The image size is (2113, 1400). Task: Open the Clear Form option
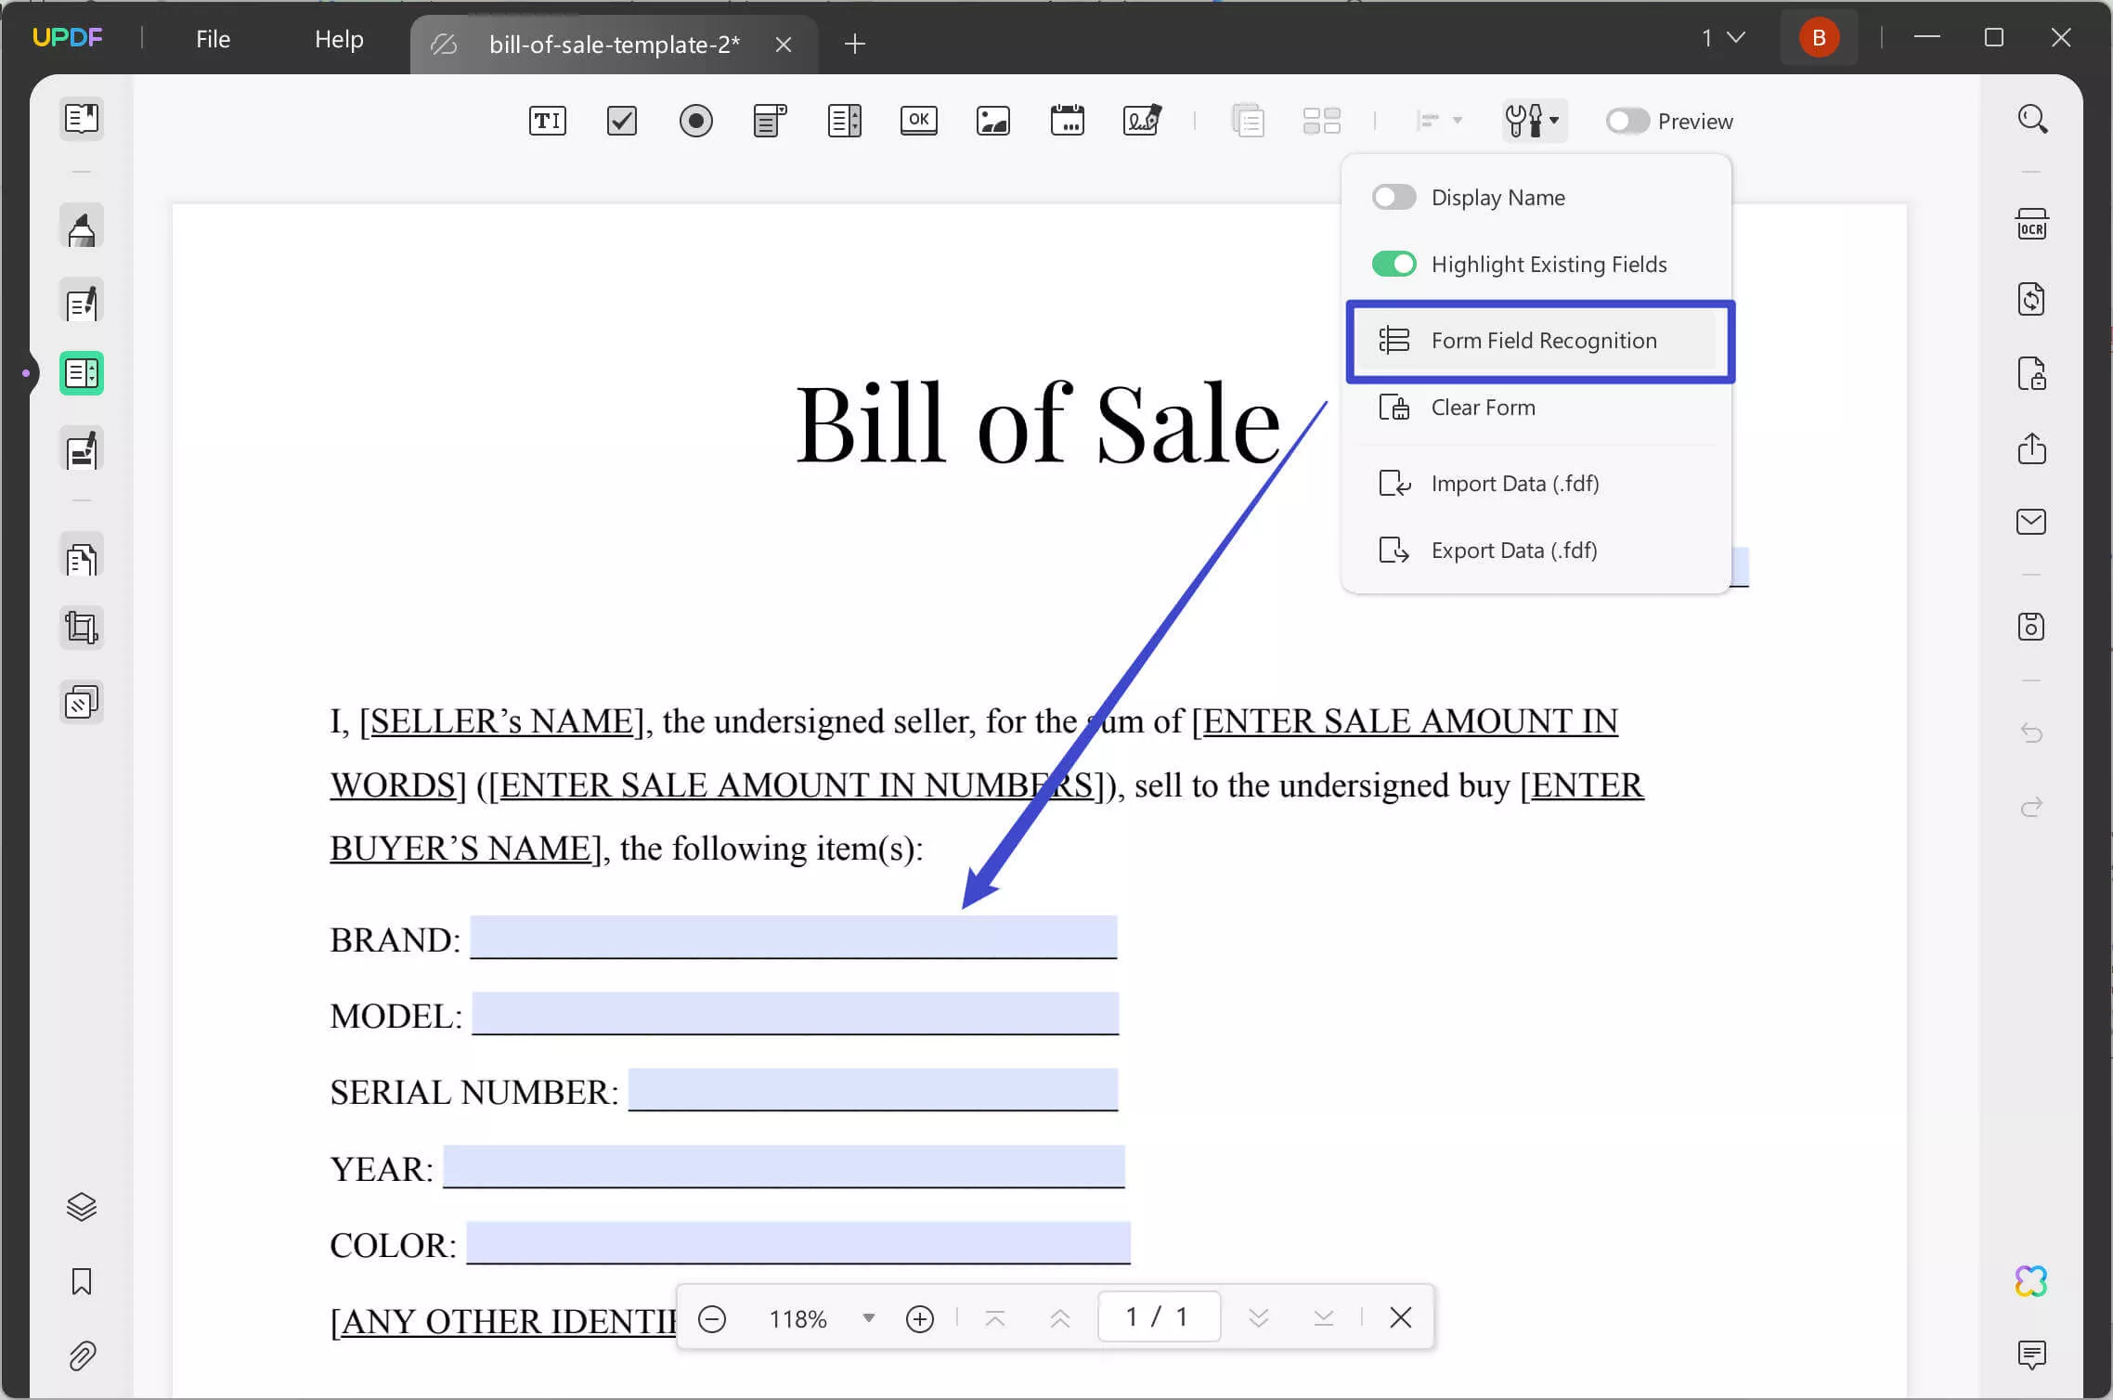coord(1484,408)
